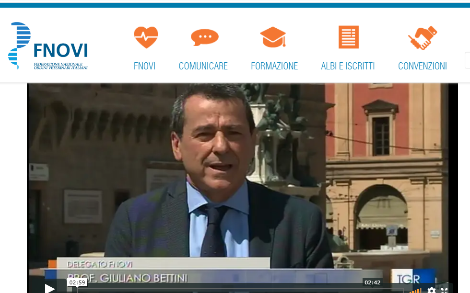
Task: Go to CONVENZIONI section
Action: [x=422, y=66]
